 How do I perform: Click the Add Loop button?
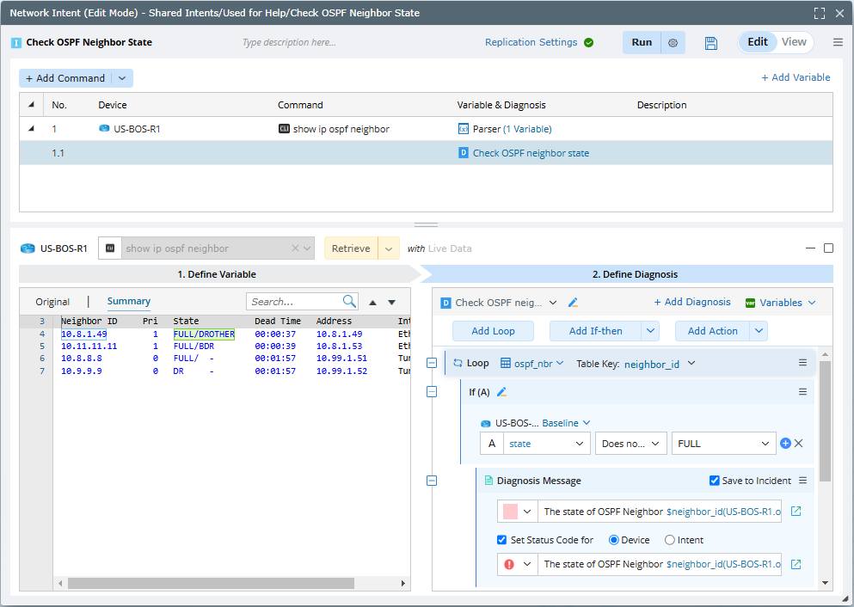click(x=493, y=331)
